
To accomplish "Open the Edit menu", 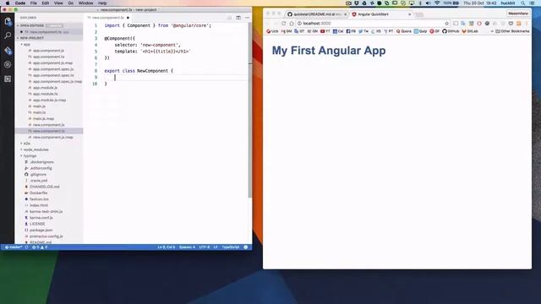I will [x=45, y=3].
